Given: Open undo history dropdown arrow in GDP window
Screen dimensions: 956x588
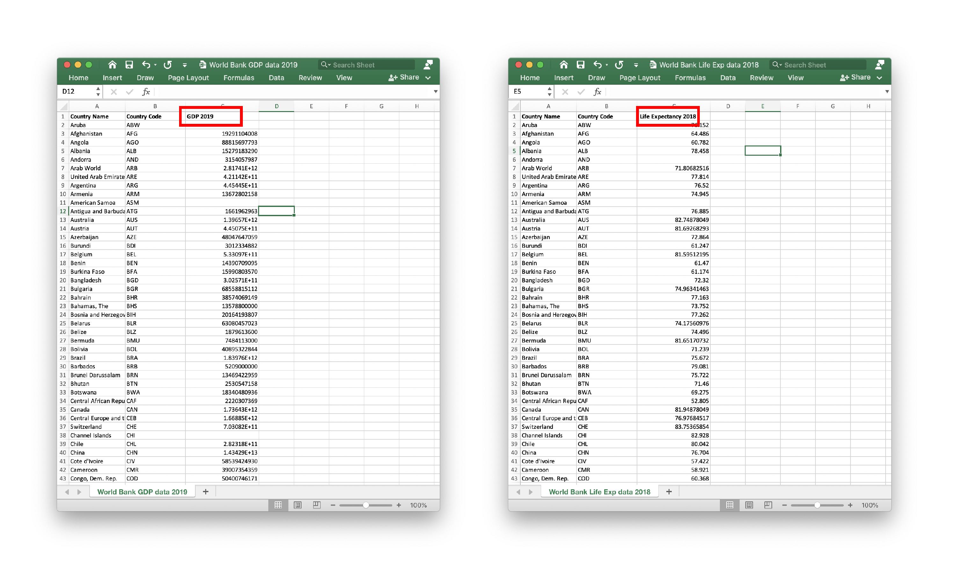Looking at the screenshot, I should pos(155,65).
